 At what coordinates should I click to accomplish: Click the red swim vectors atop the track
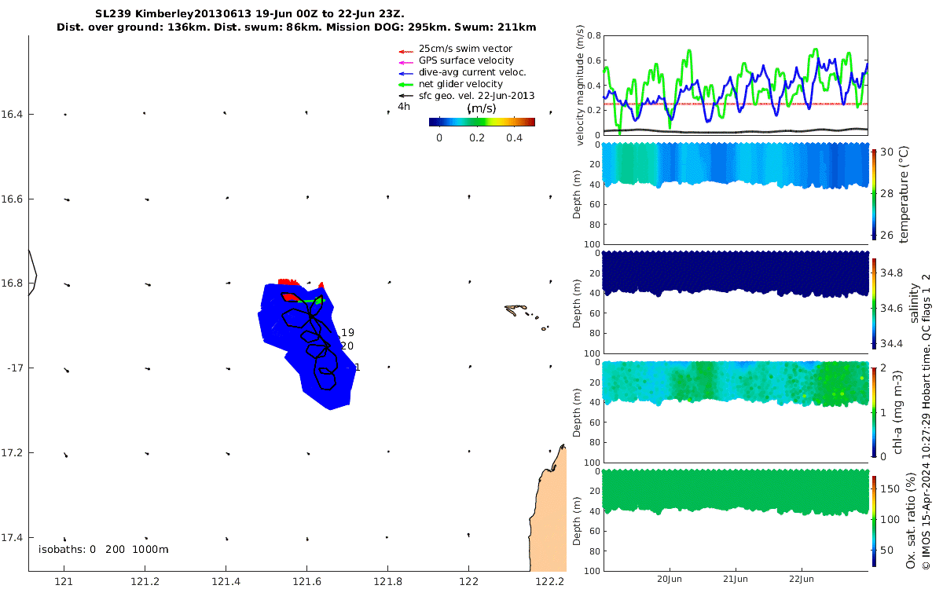tap(288, 282)
